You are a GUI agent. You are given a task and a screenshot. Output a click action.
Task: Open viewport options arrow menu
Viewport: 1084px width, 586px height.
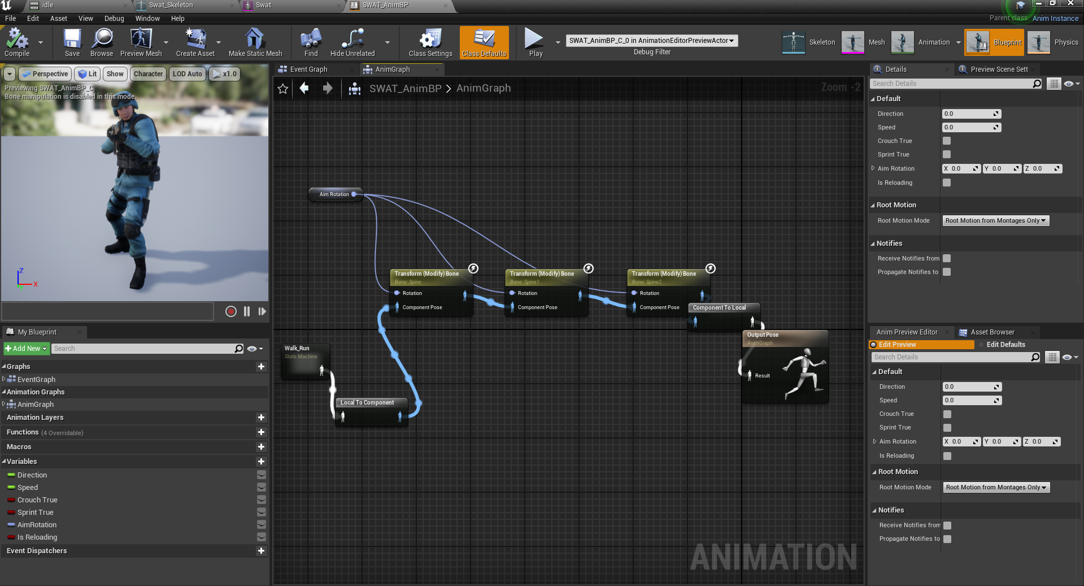[9, 74]
